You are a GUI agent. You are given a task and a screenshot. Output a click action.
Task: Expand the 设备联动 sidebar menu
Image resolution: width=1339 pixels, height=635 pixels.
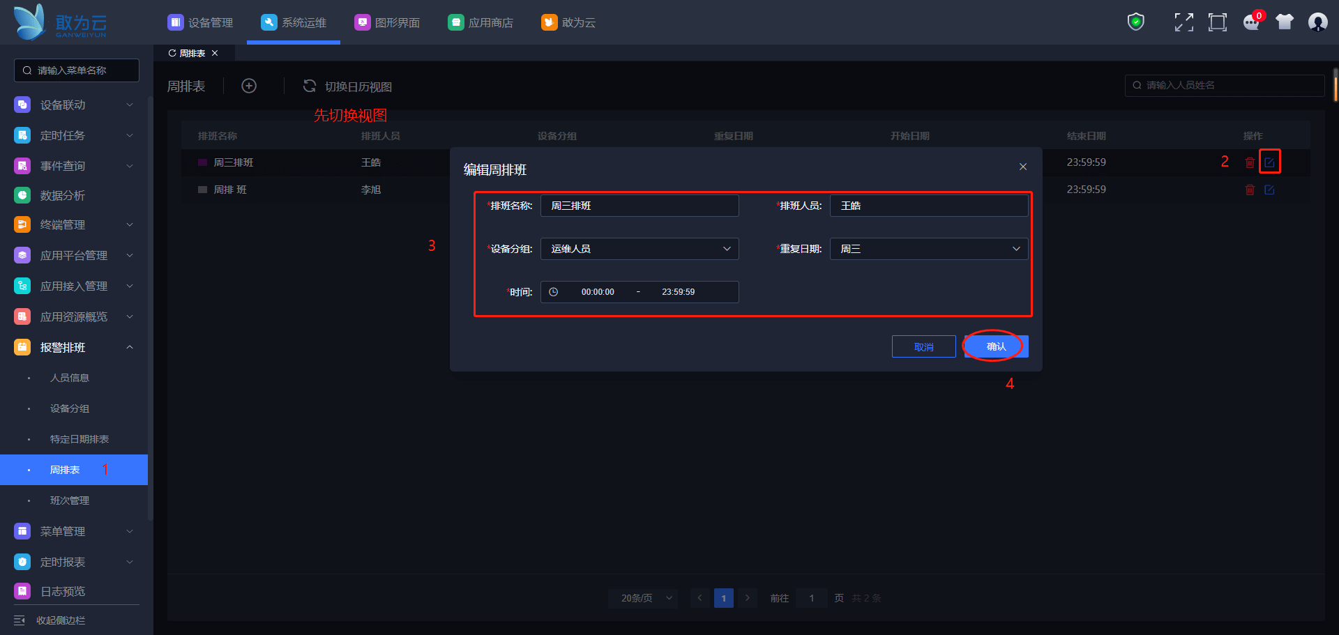tap(74, 105)
